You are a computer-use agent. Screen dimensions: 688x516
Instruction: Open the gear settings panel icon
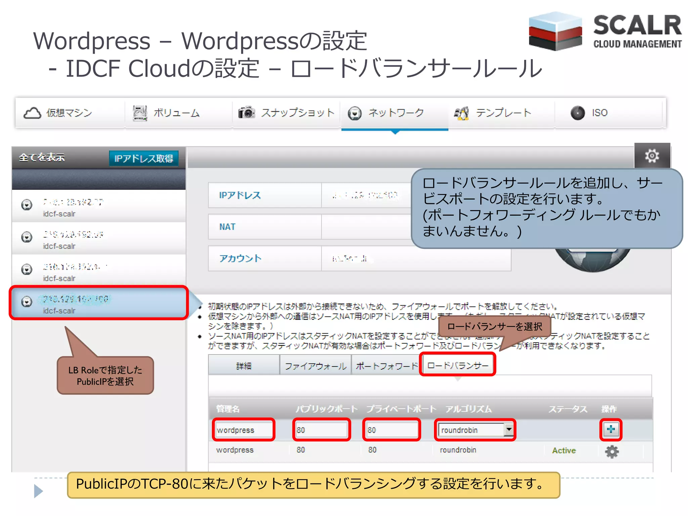pyautogui.click(x=652, y=156)
